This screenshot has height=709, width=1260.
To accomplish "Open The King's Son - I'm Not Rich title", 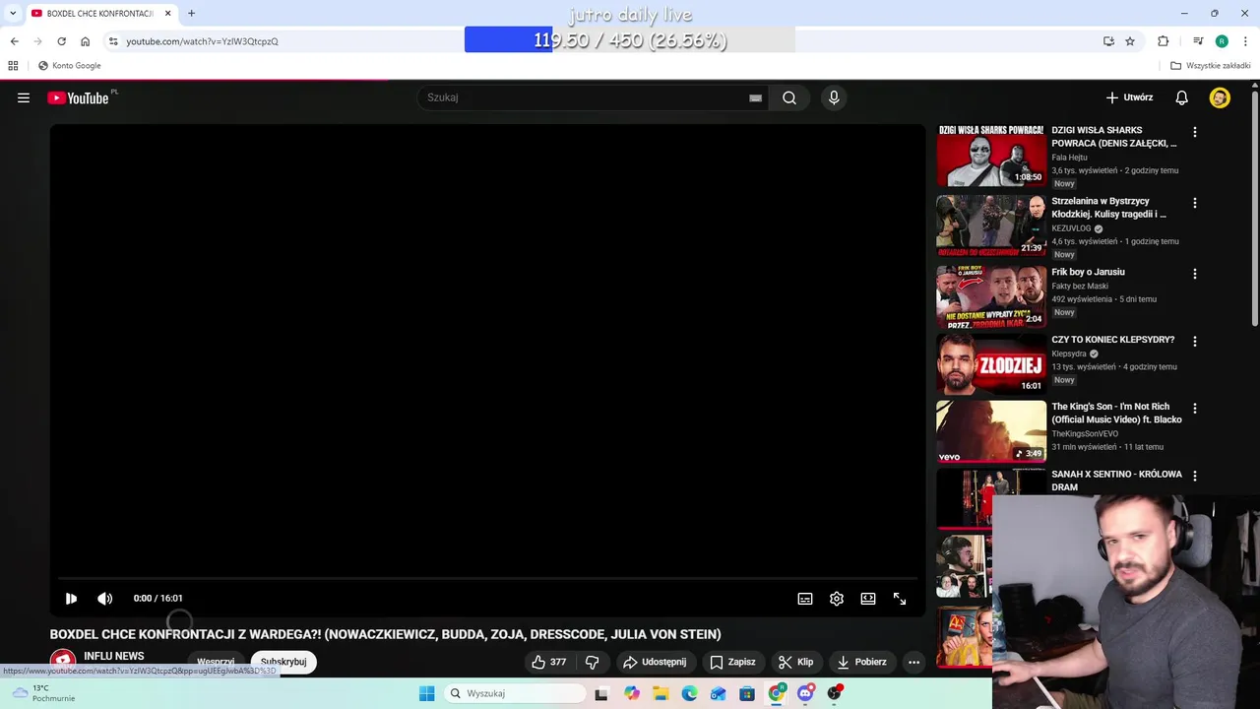I will tap(1116, 413).
